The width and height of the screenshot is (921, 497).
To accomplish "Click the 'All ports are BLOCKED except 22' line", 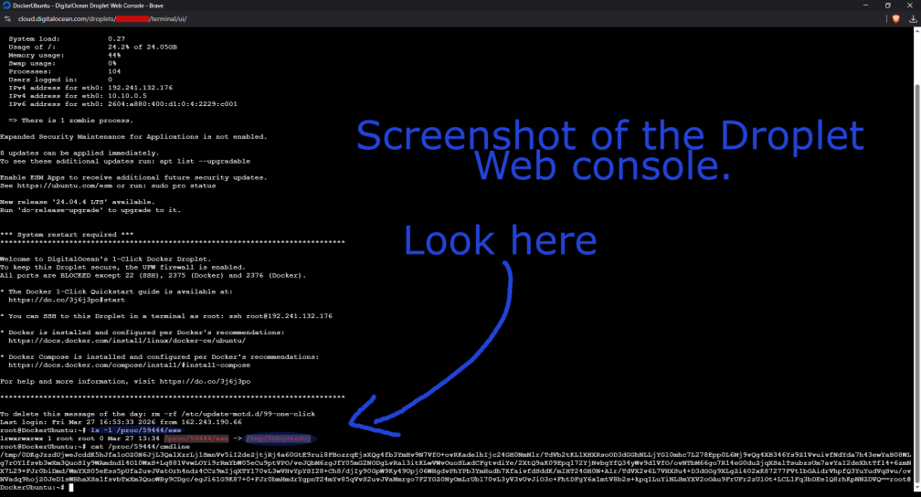I will [153, 276].
